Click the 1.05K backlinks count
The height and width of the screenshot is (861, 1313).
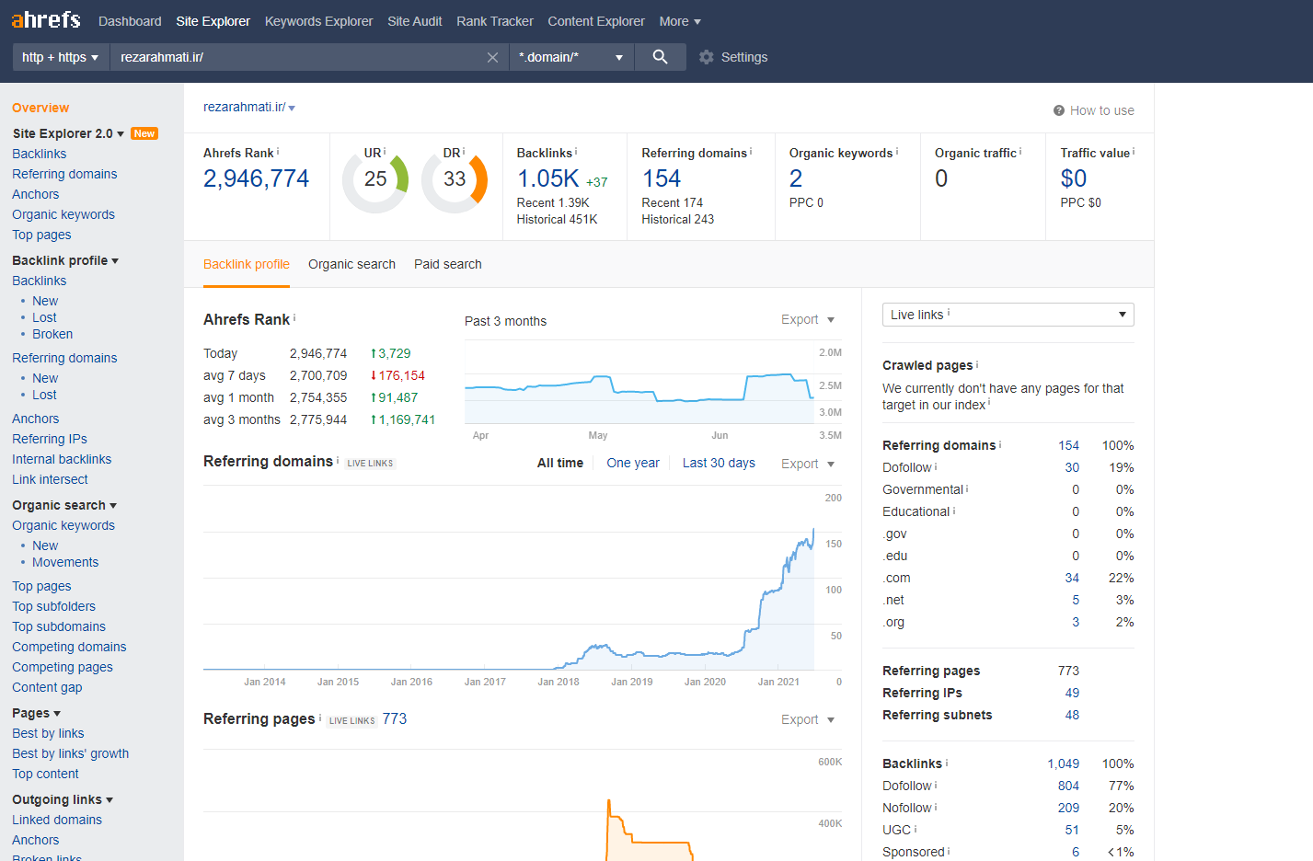pyautogui.click(x=548, y=178)
